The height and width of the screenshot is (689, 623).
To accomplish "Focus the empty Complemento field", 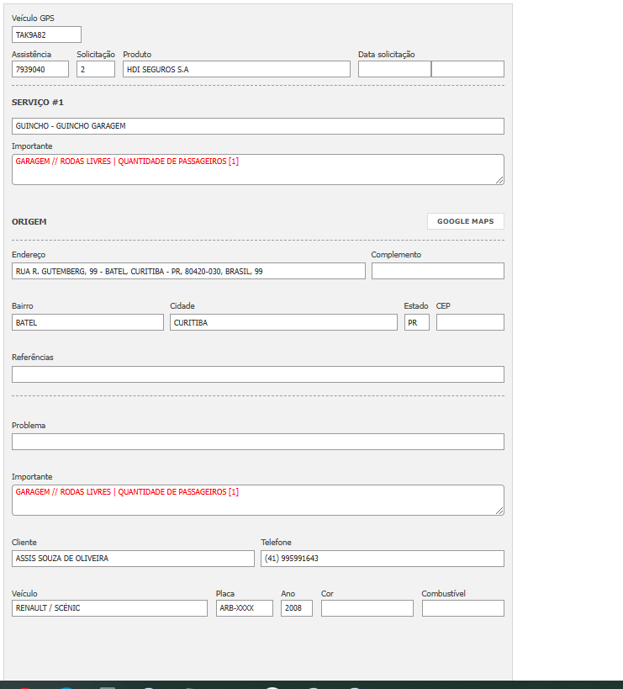I will [437, 271].
